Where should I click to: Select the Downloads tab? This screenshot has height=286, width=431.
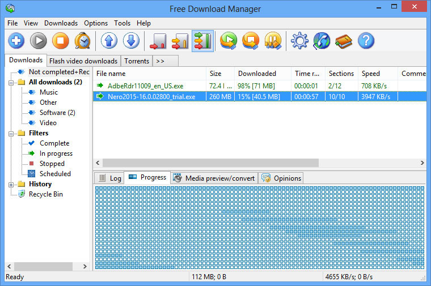click(26, 60)
